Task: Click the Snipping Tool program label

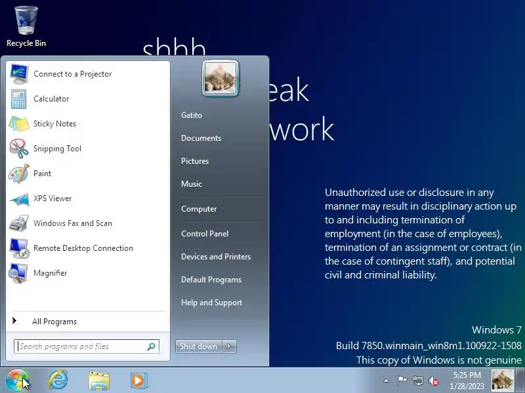Action: click(57, 149)
